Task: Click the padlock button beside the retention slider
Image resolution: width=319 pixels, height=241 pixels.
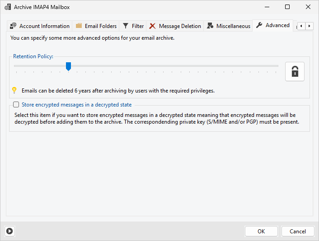Action: click(x=295, y=72)
